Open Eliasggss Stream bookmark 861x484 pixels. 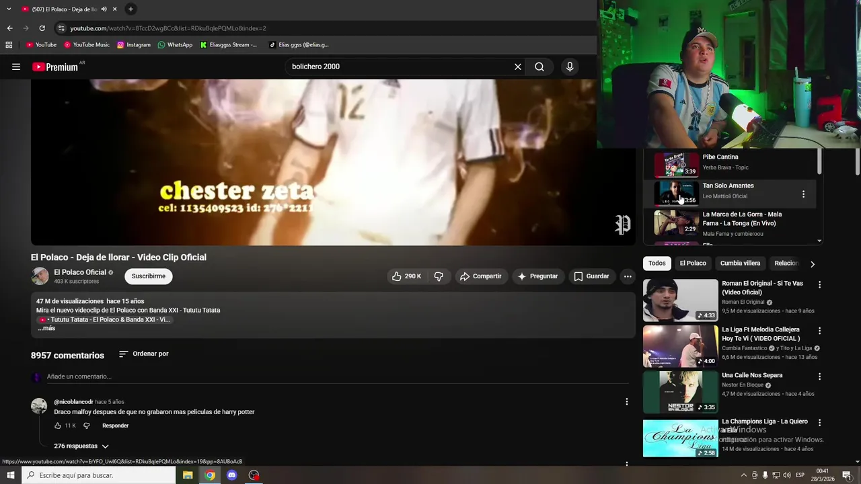[229, 45]
